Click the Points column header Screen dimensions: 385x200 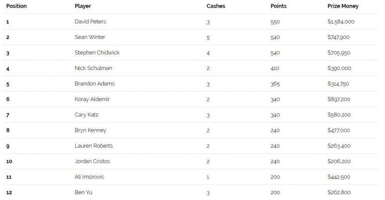[x=279, y=6]
